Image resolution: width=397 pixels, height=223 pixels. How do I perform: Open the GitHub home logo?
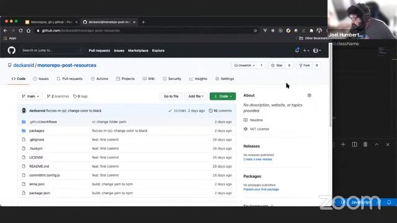pyautogui.click(x=11, y=50)
